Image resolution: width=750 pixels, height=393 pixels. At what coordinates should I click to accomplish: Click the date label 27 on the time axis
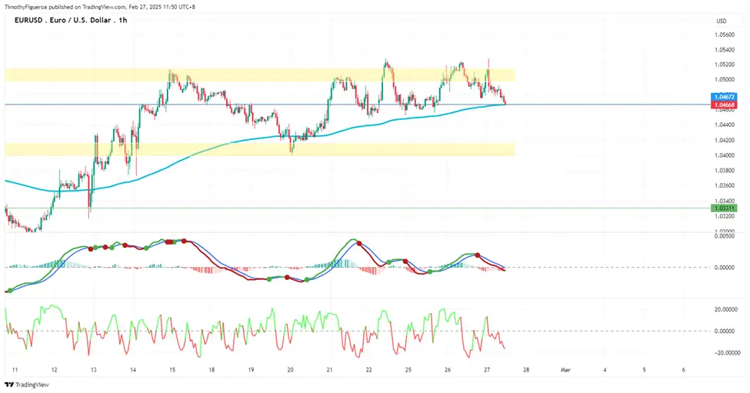tap(487, 370)
